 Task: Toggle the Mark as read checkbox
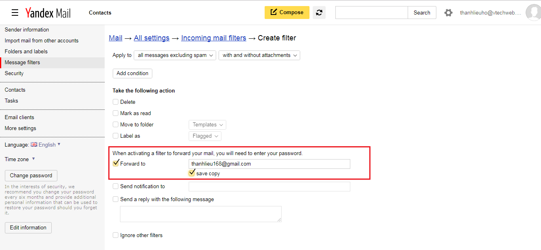tap(116, 113)
